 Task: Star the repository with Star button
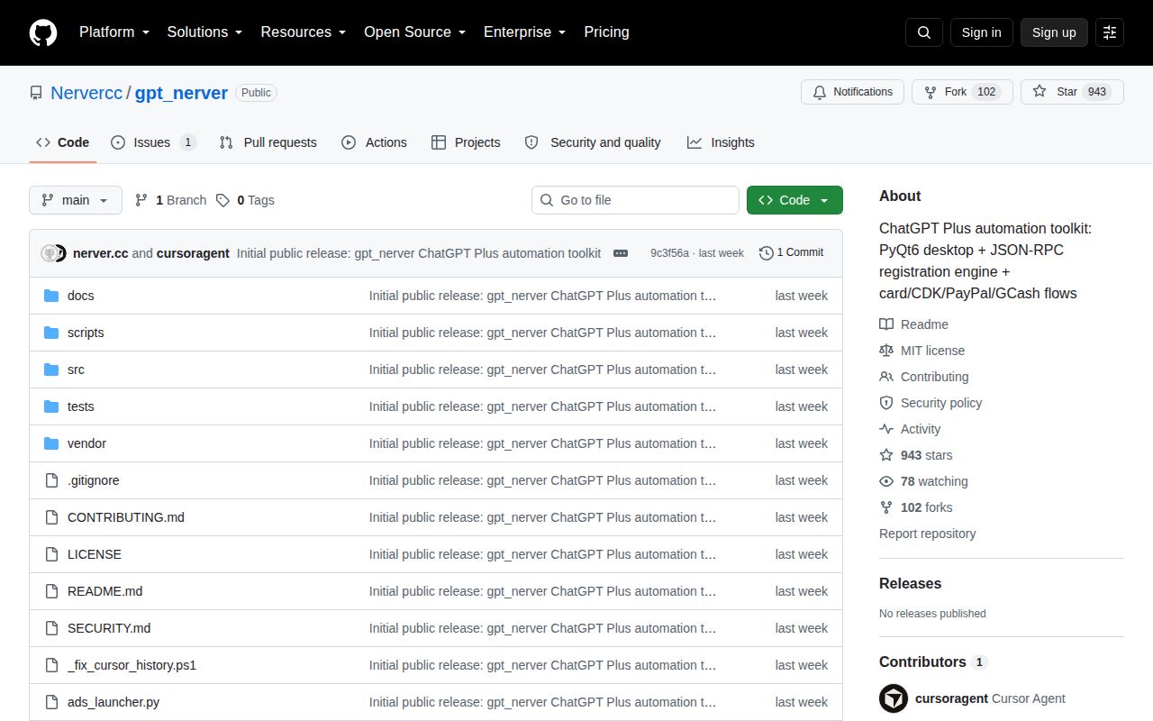point(1072,92)
